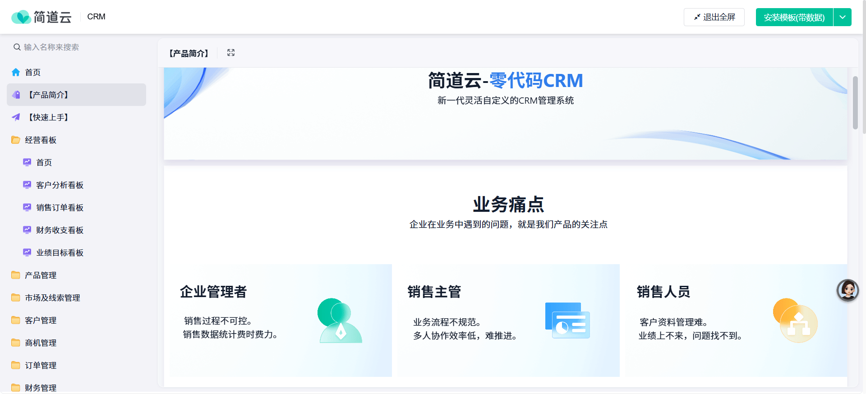The width and height of the screenshot is (866, 394).
Task: Expand the 产品管理 folder
Action: click(76, 275)
